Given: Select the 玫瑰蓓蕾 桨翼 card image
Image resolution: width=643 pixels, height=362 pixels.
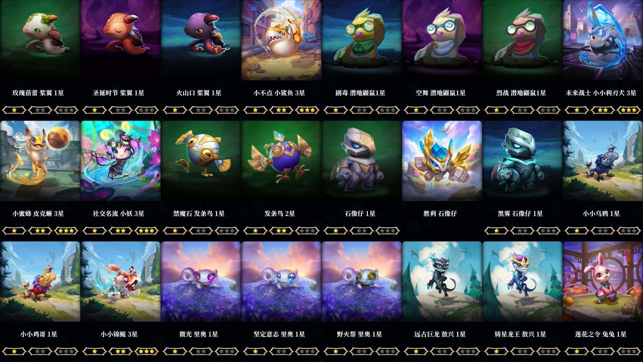Looking at the screenshot, I should click(40, 40).
